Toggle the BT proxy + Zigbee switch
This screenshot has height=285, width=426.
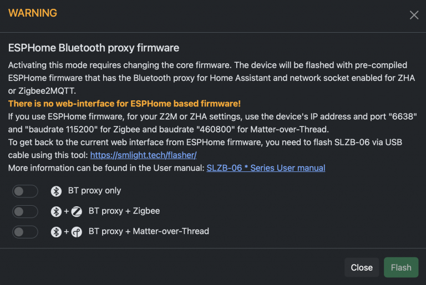coord(25,211)
